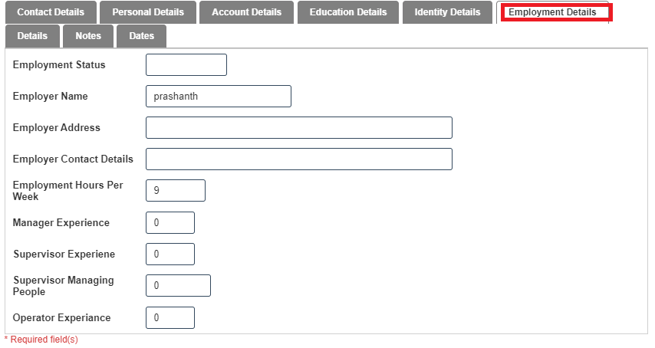Open the Dates sub-tab
Screen dimensions: 655x348
[141, 36]
